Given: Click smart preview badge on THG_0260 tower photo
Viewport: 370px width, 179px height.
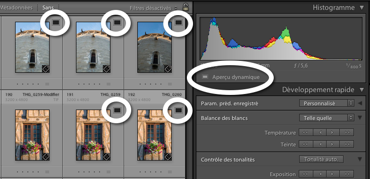Looking at the screenshot, I should 178,22.
